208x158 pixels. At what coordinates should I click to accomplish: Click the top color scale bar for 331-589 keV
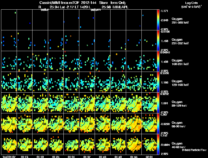pos(158,20)
